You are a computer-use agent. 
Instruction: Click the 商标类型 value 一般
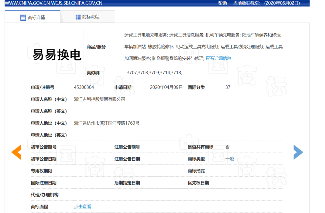coord(230,159)
